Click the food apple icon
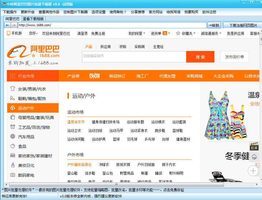The height and width of the screenshot is (200, 262). [x=13, y=146]
